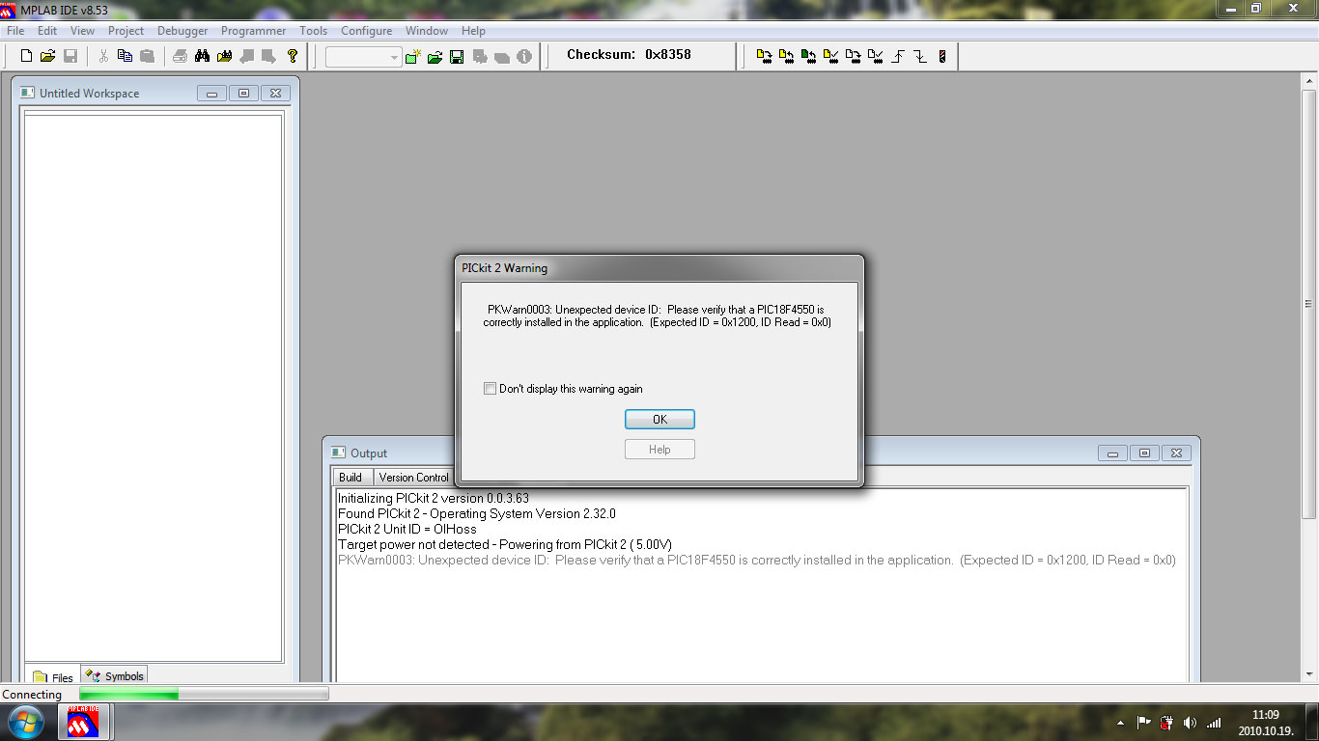The width and height of the screenshot is (1319, 741).
Task: Click the Hold in Reset icon
Action: (x=919, y=56)
